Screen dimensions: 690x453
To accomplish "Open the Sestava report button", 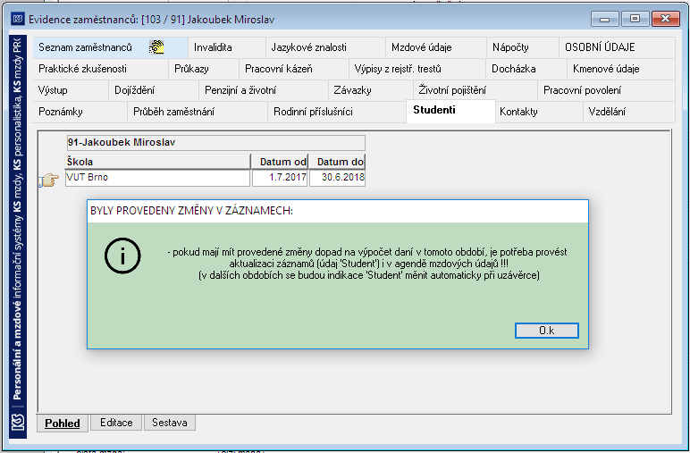I will point(170,423).
